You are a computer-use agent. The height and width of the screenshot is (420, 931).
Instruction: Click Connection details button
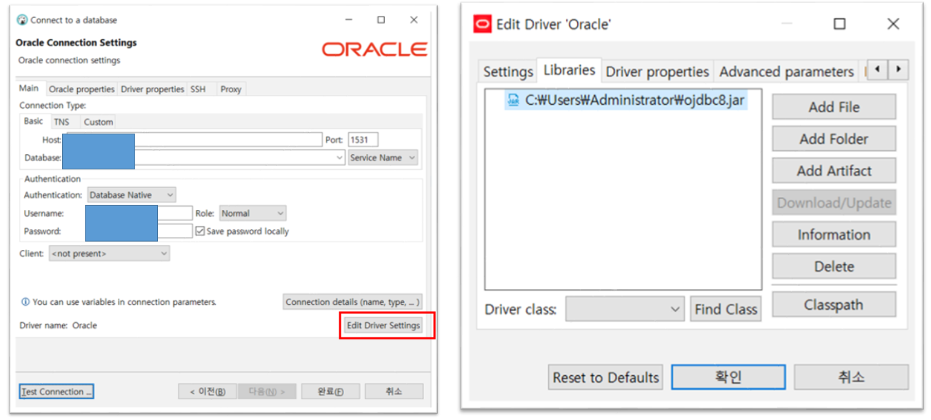click(x=352, y=302)
